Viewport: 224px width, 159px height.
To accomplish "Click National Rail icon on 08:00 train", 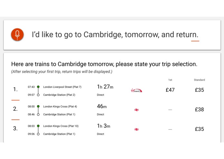I will 136,110.
